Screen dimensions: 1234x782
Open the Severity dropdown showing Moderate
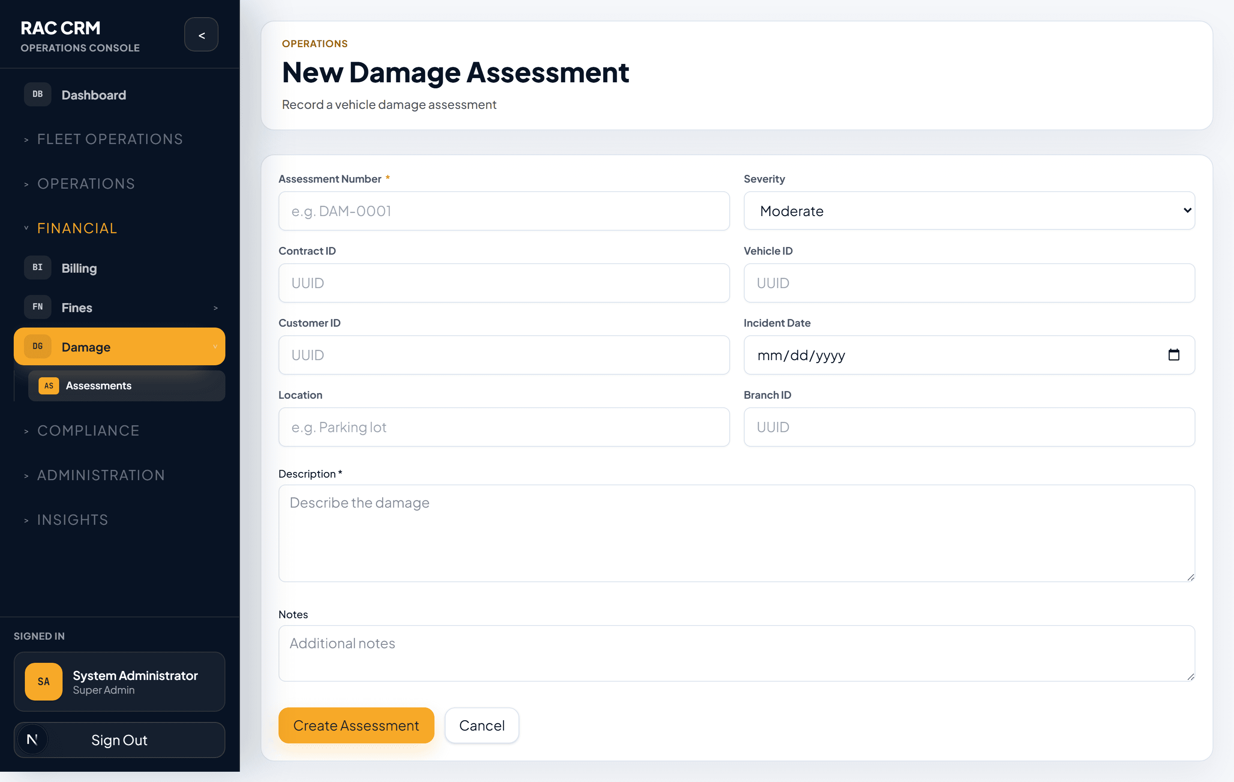coord(969,211)
